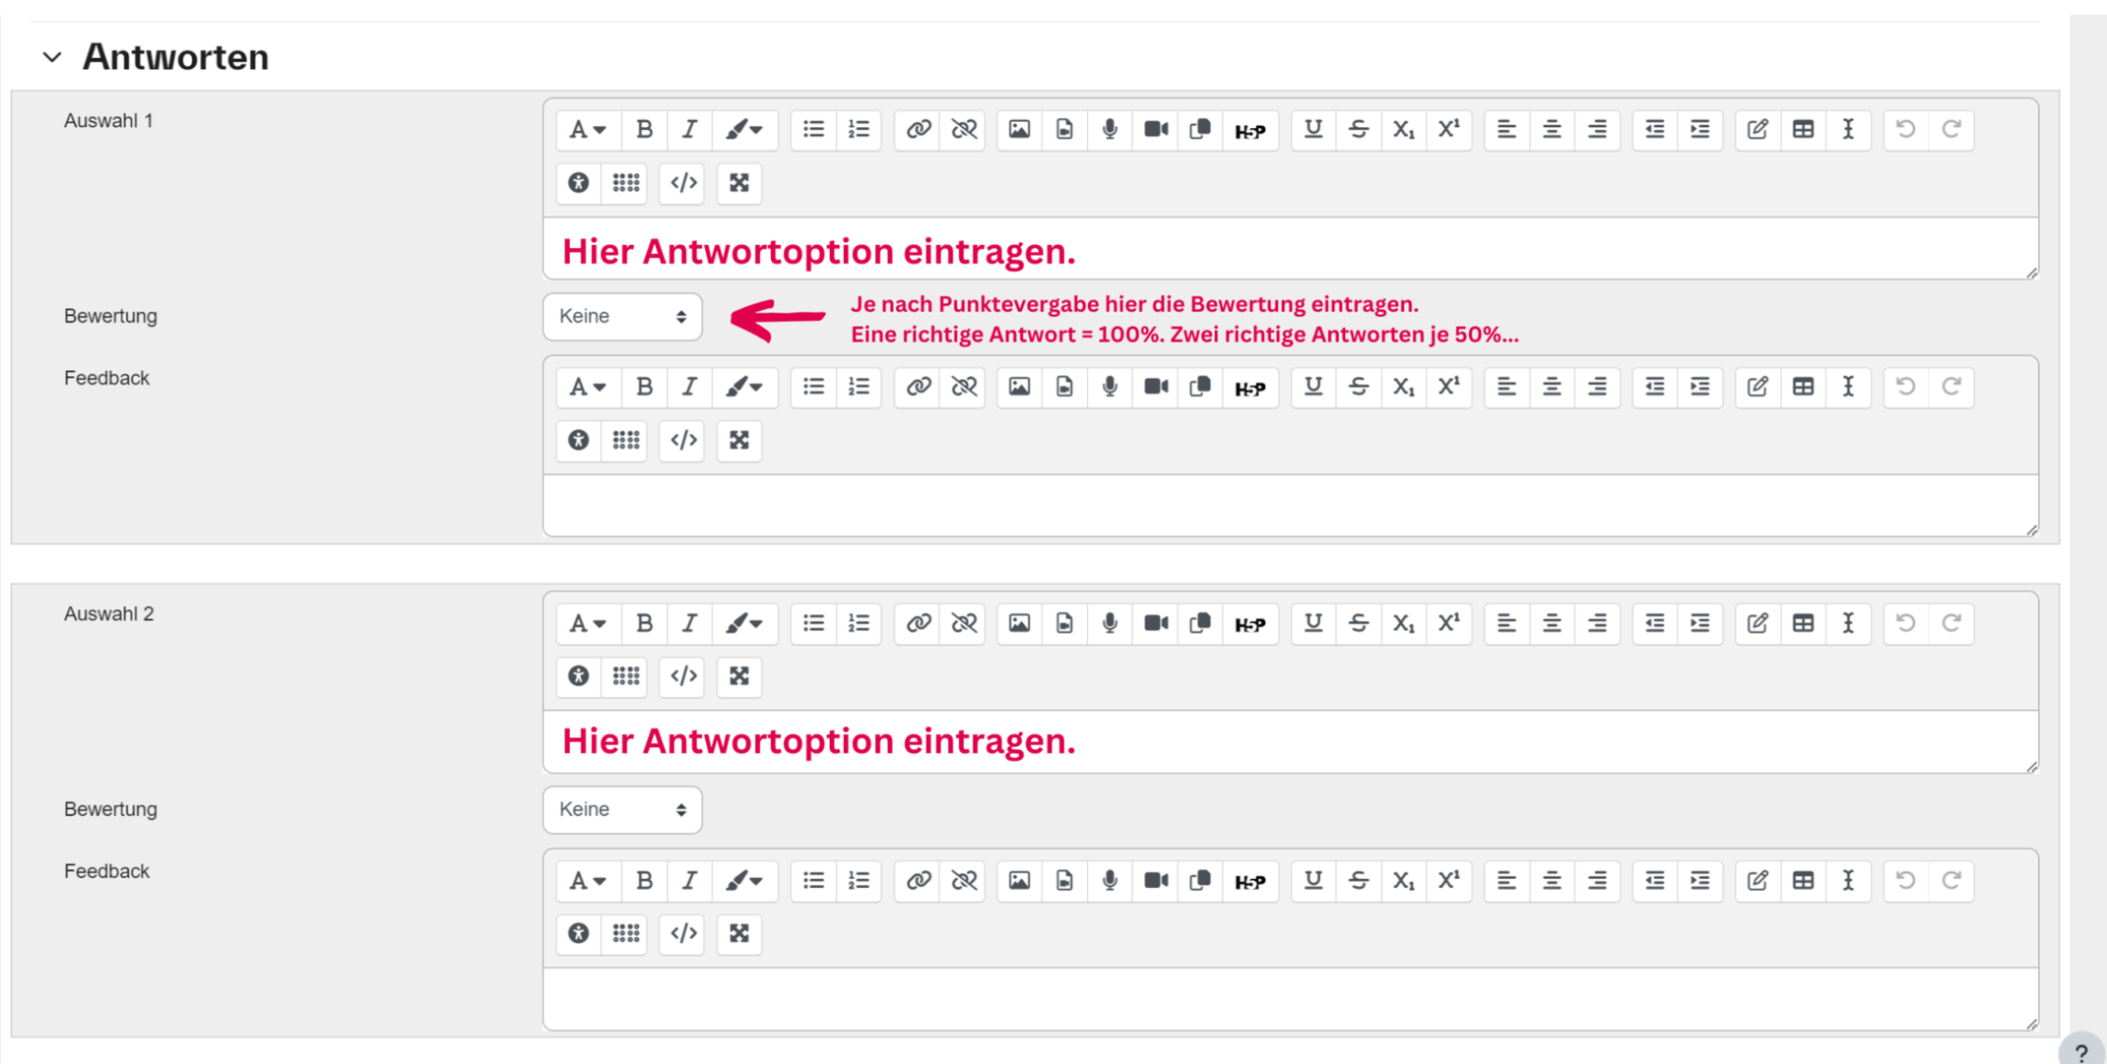Apply strikethrough in Auswahl 1 editor
This screenshot has width=2107, height=1064.
1358,129
